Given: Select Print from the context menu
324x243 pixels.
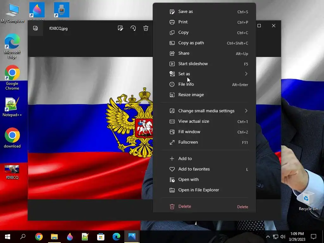Looking at the screenshot, I should click(204, 22).
